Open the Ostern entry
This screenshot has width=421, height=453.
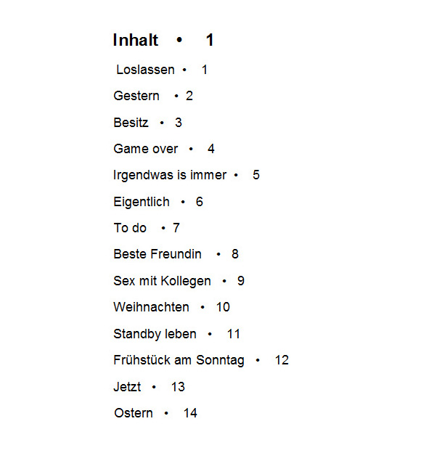[x=134, y=413]
